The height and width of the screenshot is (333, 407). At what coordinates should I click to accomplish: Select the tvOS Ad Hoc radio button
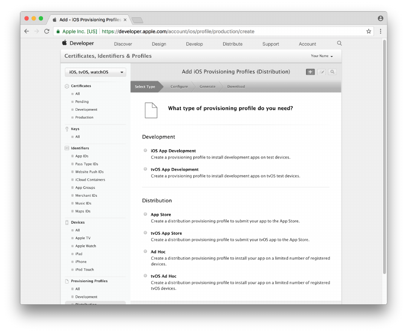[x=146, y=276]
